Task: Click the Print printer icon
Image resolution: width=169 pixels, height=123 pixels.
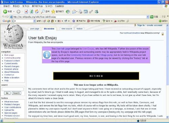Action: pos(80,12)
